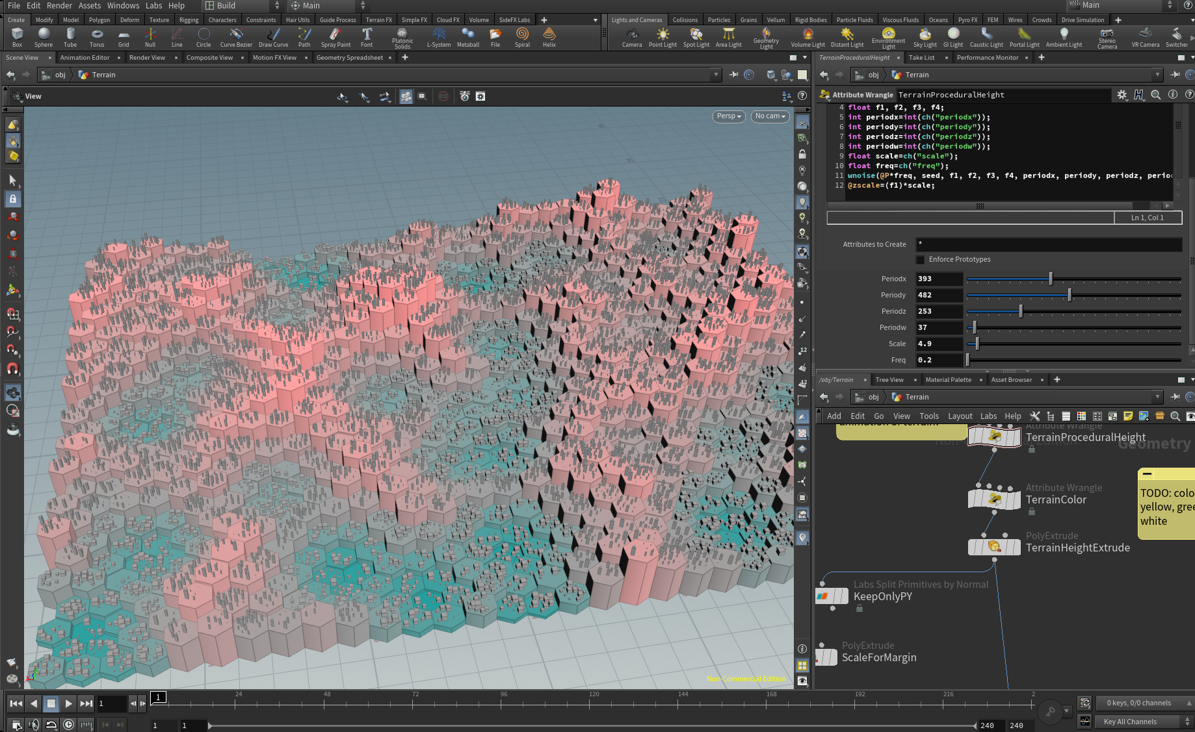Switch to the Geometry Spreadsheet tab
The image size is (1195, 732).
pyautogui.click(x=349, y=58)
